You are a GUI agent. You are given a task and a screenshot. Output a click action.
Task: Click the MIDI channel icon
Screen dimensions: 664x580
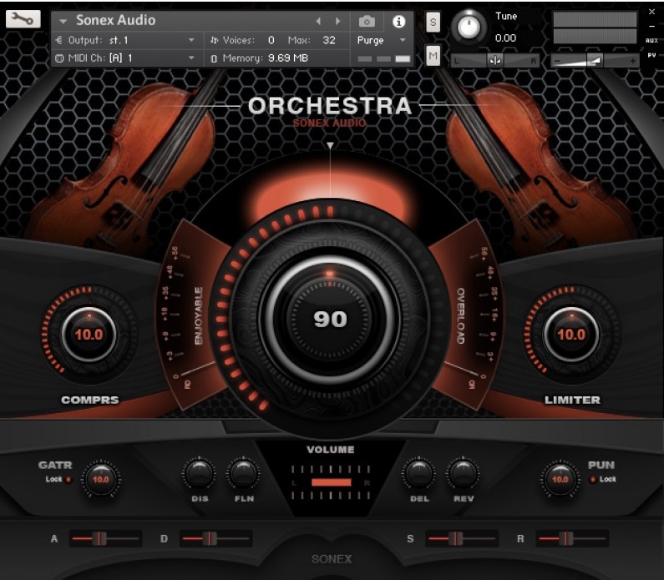pos(59,58)
